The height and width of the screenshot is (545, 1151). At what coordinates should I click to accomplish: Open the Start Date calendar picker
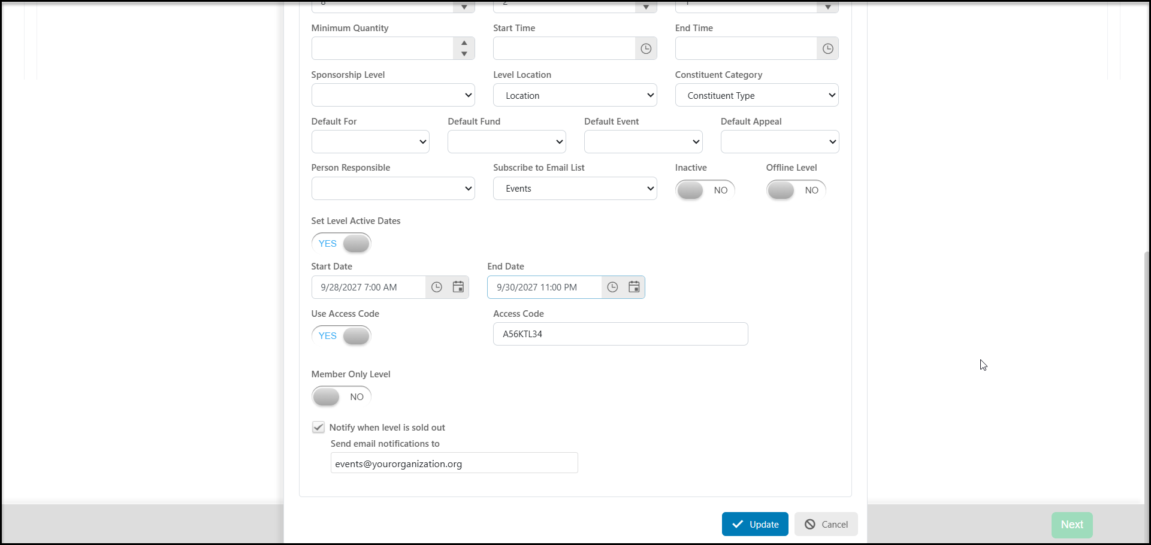(458, 287)
